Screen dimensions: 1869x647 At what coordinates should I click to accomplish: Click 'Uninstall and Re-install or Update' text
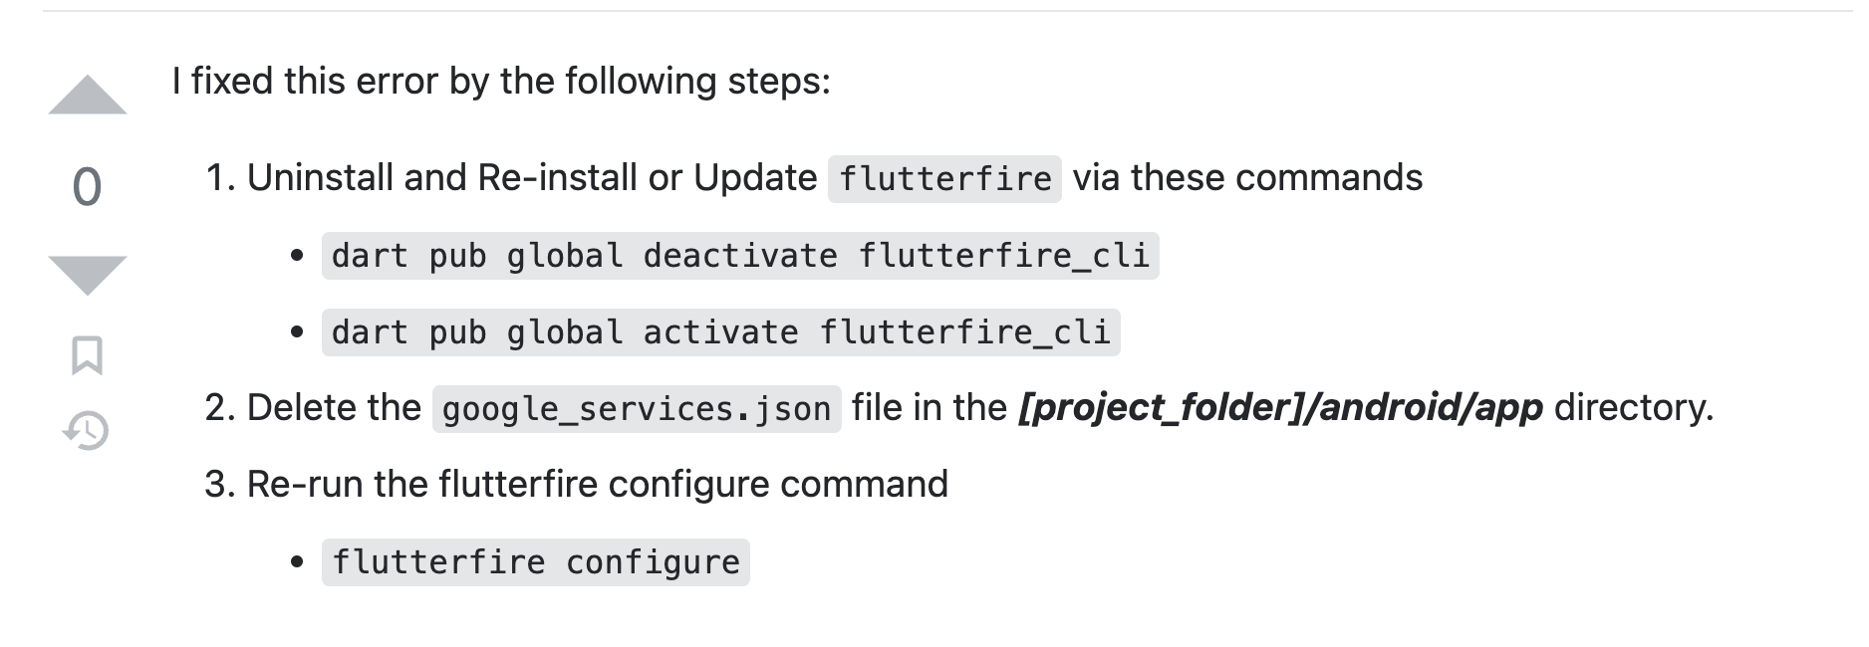(532, 178)
